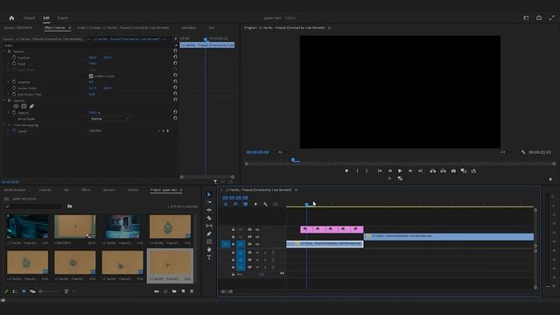This screenshot has height=315, width=560.
Task: Open Find in the Project panel footer
Action: [165, 291]
